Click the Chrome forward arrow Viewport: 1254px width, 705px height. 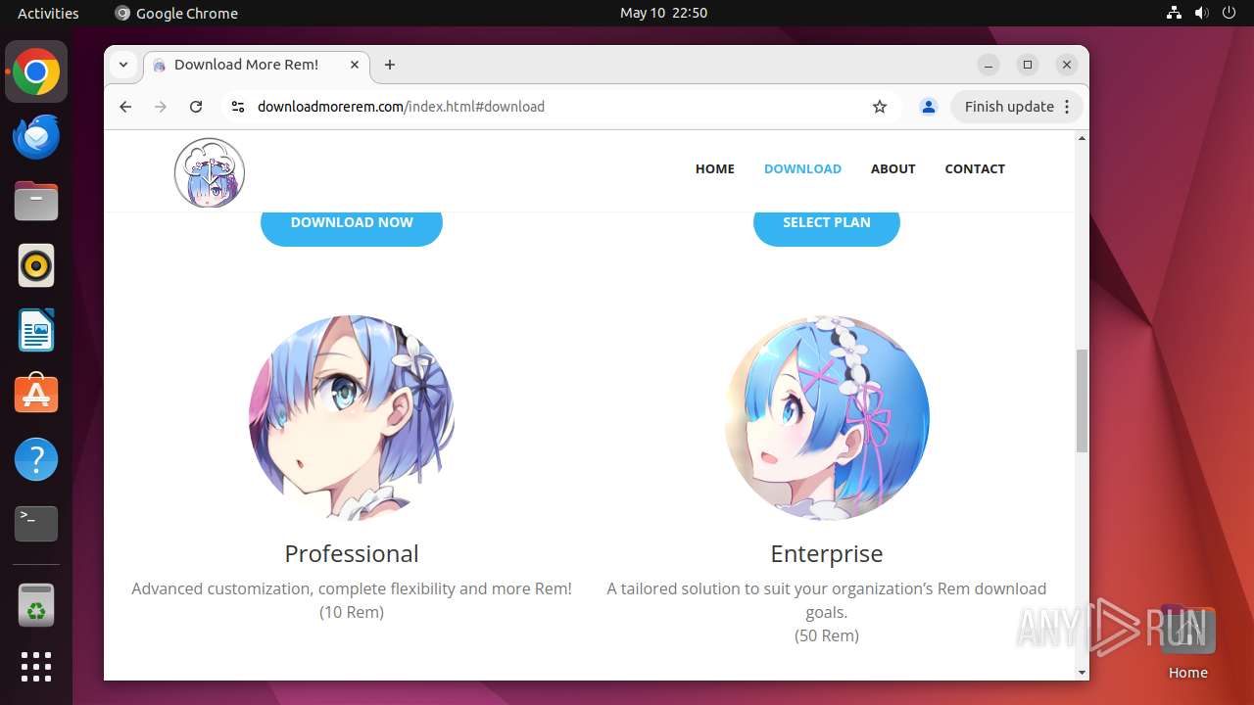(x=161, y=107)
